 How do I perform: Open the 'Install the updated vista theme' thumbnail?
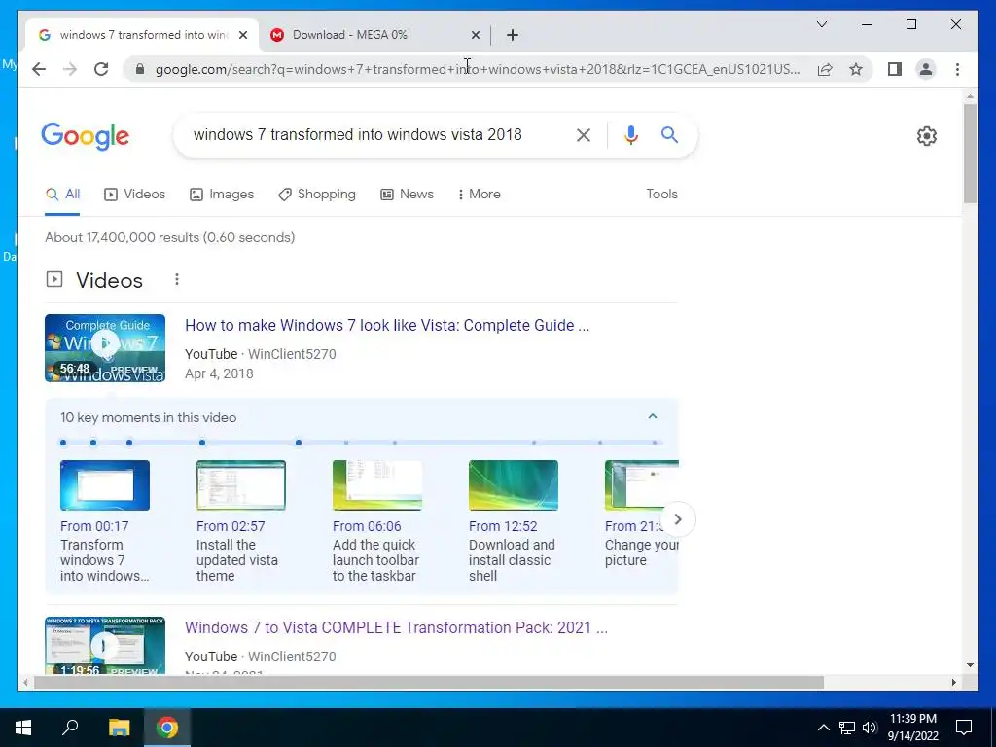click(241, 485)
